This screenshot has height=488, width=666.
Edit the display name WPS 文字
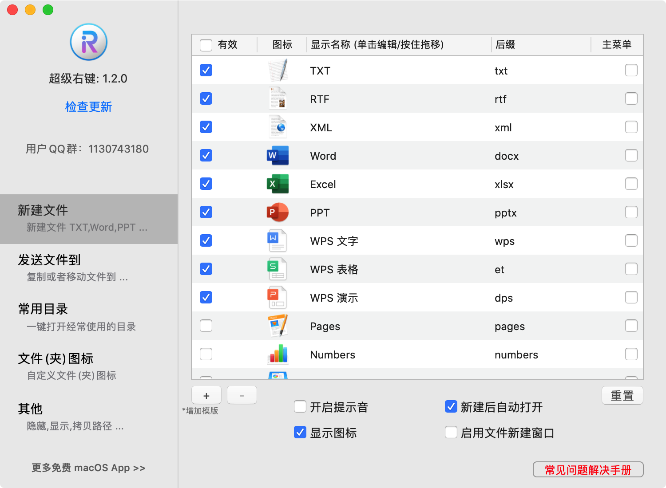334,241
